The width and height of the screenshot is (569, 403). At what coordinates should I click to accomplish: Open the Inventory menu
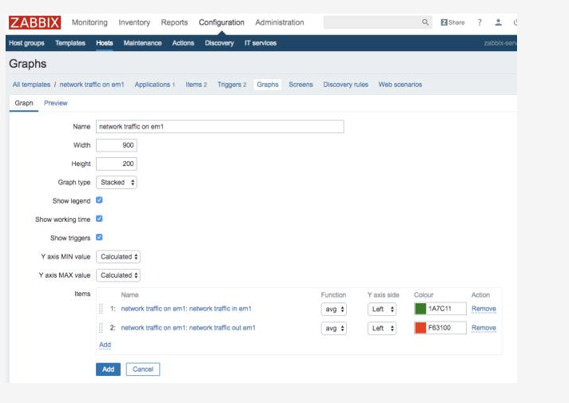point(134,22)
